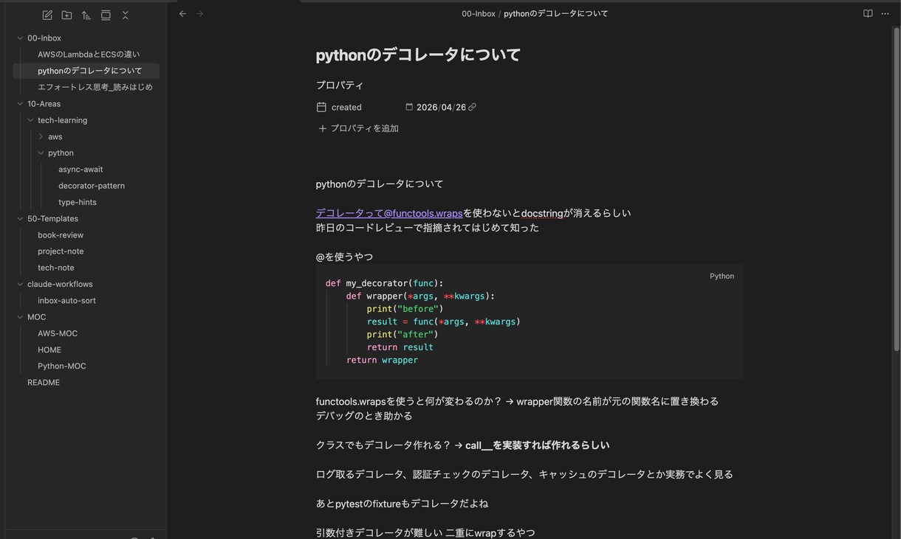Collapse the 00-Inbox folder

pos(20,38)
